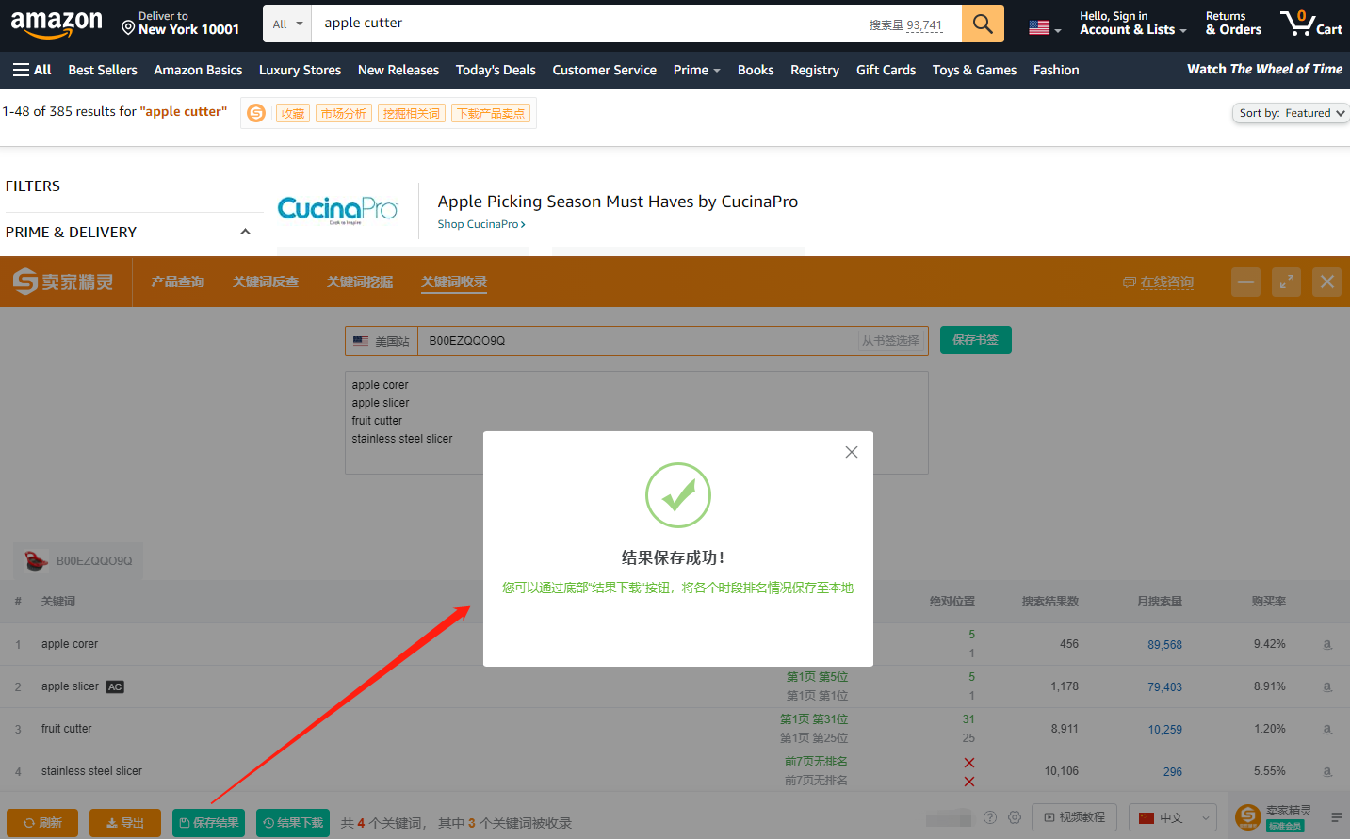This screenshot has width=1350, height=839.
Task: Click Shop CucinaPro link
Action: [481, 224]
